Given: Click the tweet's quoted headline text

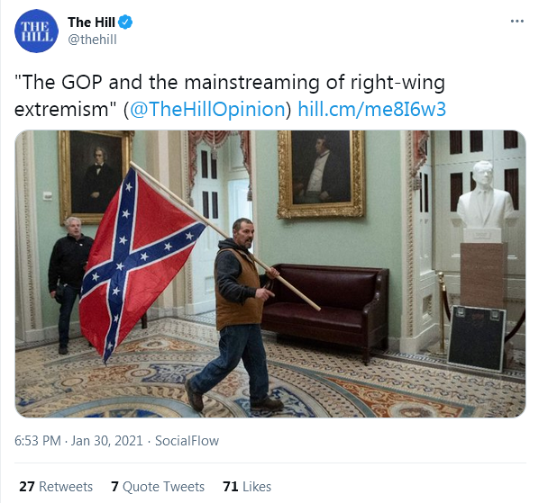Looking at the screenshot, I should (230, 95).
